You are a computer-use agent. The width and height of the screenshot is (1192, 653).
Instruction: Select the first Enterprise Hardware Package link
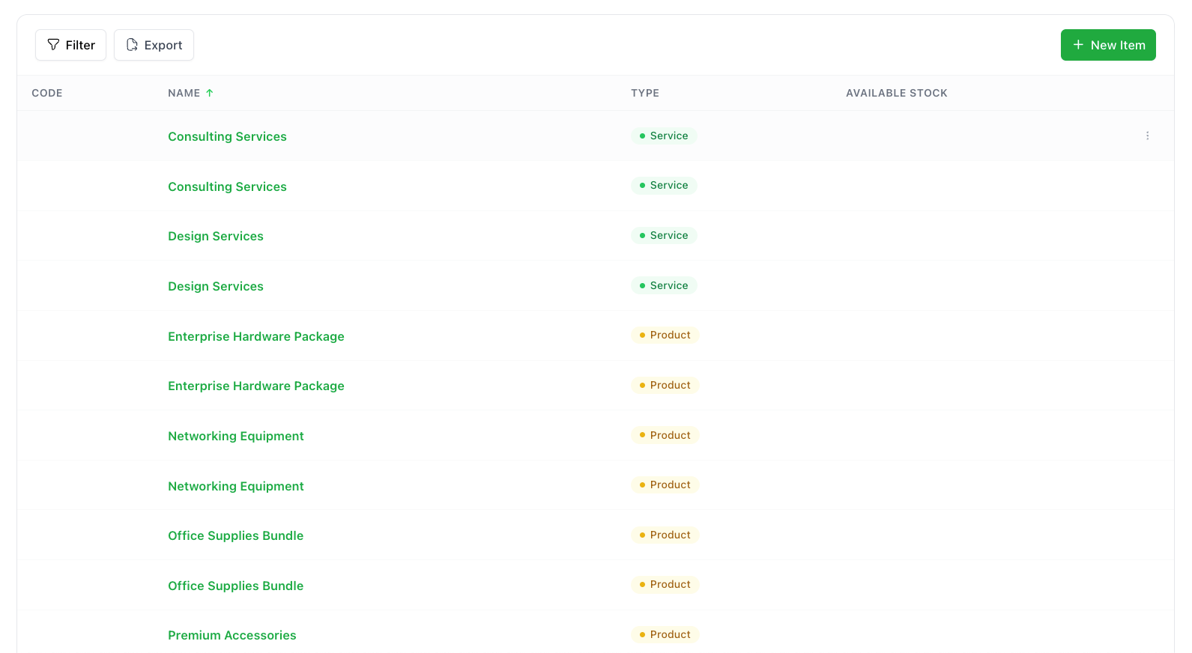255,336
